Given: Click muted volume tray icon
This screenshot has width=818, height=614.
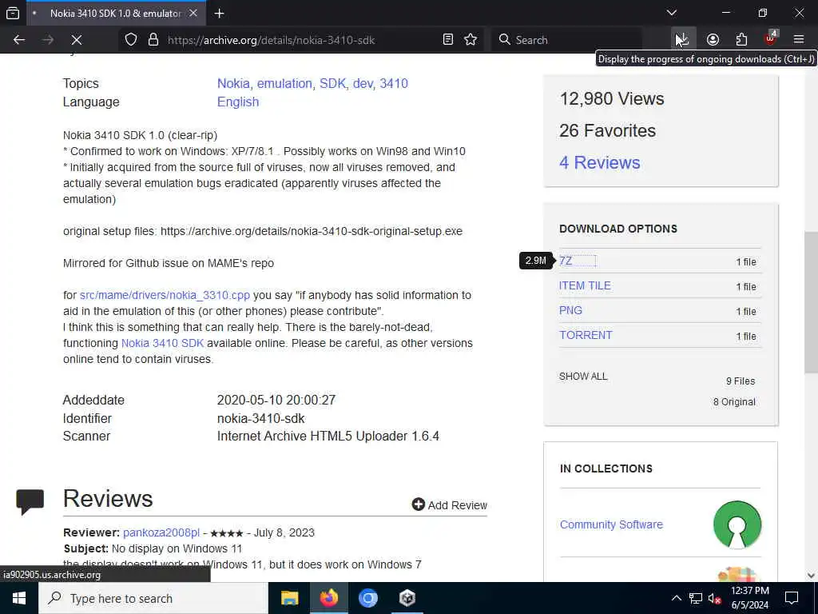Looking at the screenshot, I should click(714, 598).
